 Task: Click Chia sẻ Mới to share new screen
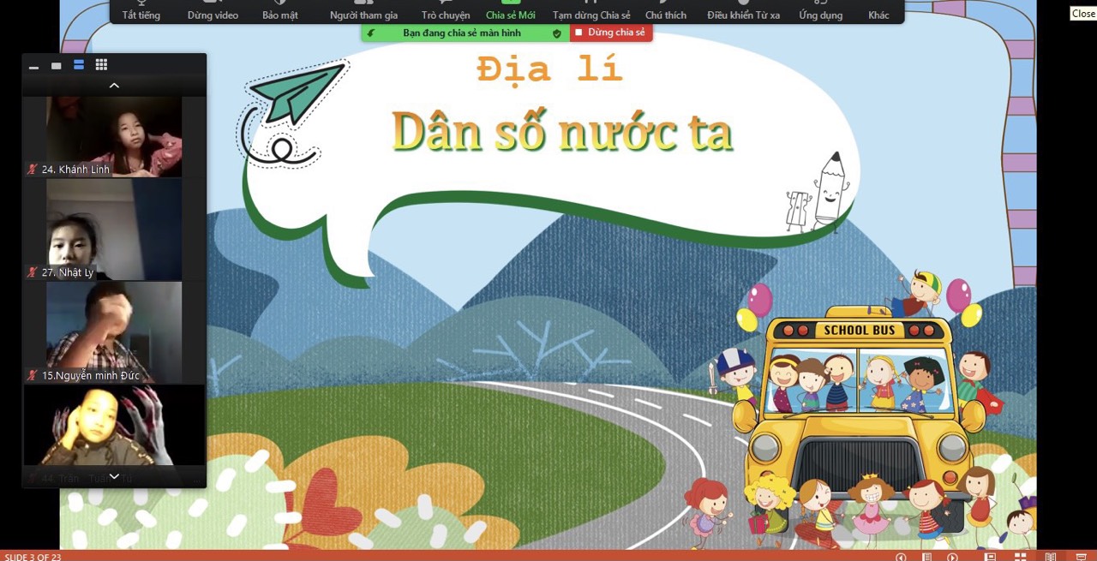click(510, 11)
